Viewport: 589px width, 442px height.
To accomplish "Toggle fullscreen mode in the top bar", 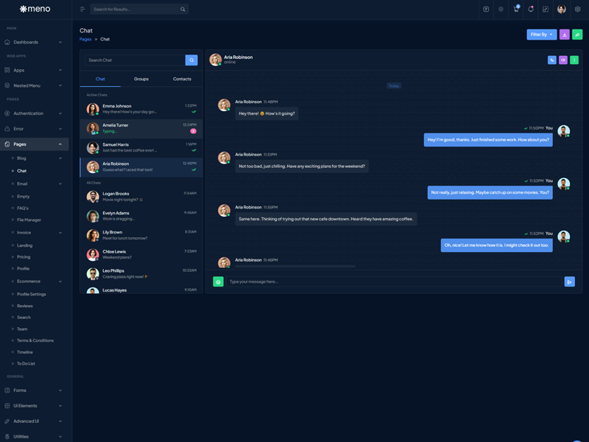I will (546, 10).
